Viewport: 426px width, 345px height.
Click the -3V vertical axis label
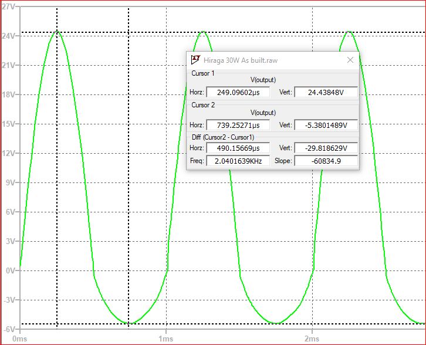click(9, 300)
